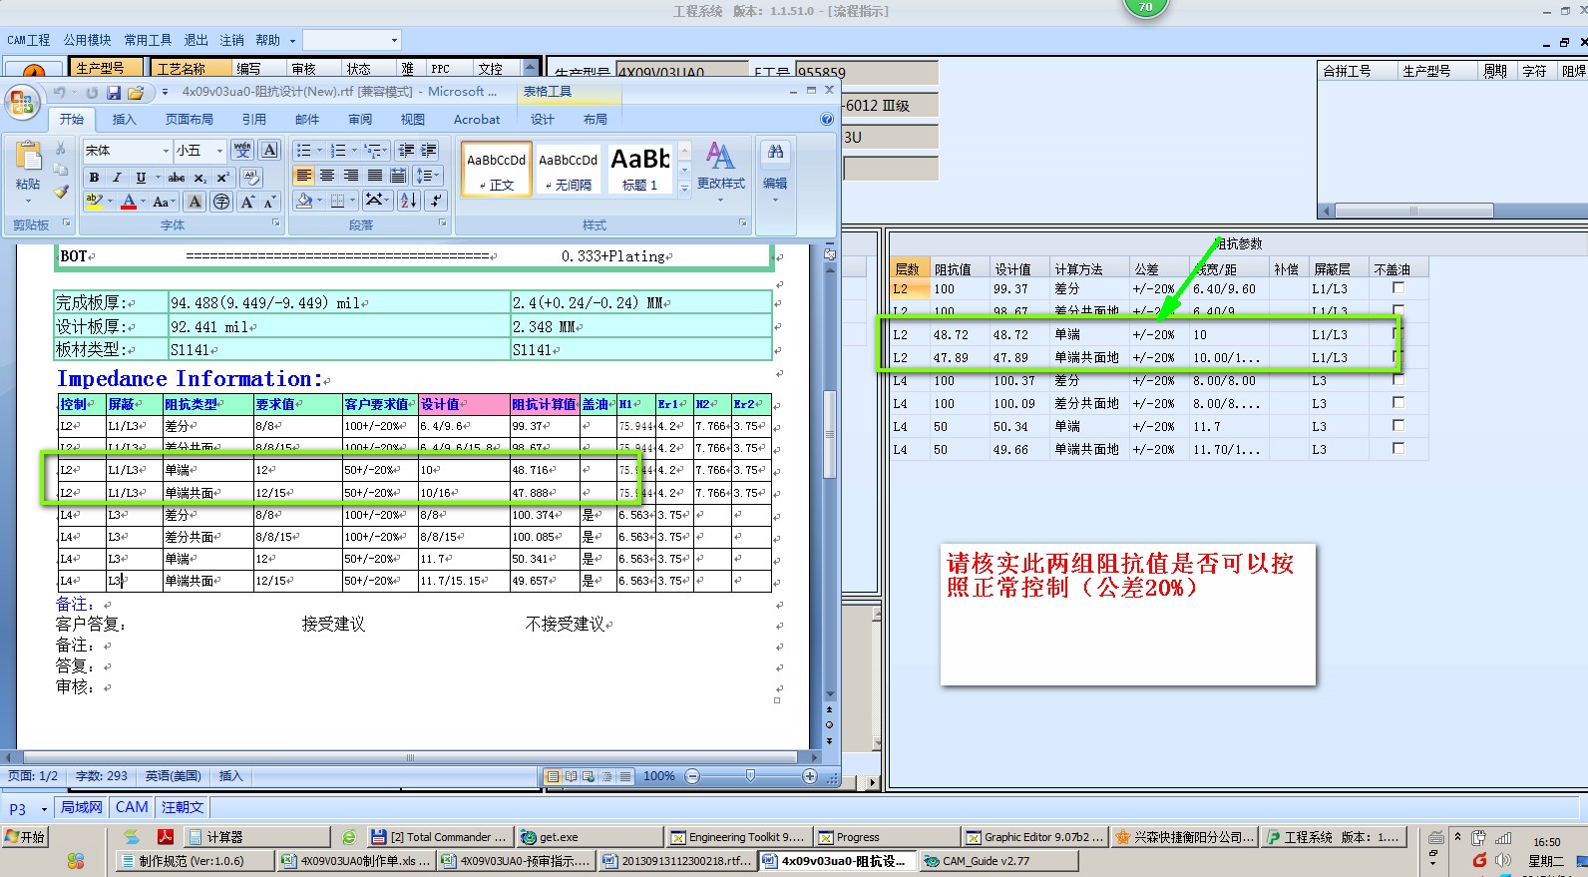Apply subscript formatting
The height and width of the screenshot is (877, 1588).
pyautogui.click(x=199, y=177)
